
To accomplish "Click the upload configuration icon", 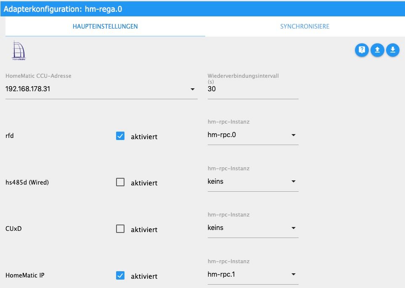I will (x=377, y=50).
